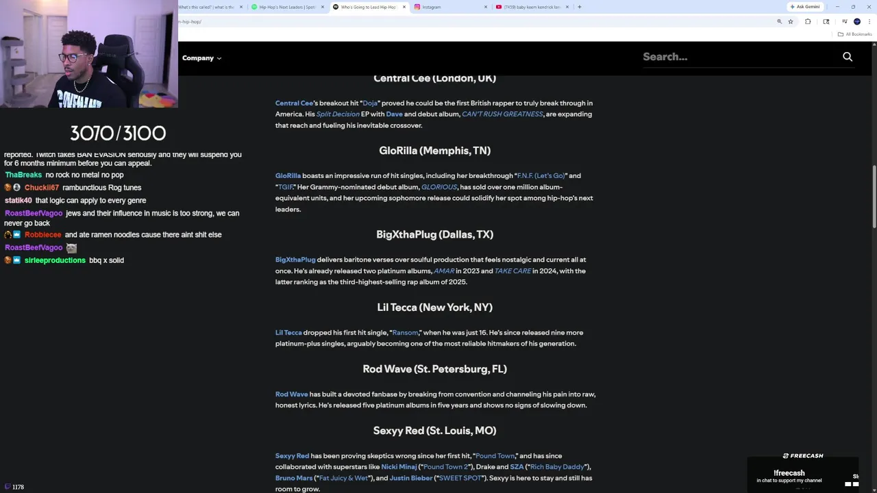The width and height of the screenshot is (877, 493).
Task: Switch to the 'What's this called?' tab
Action: tap(206, 7)
